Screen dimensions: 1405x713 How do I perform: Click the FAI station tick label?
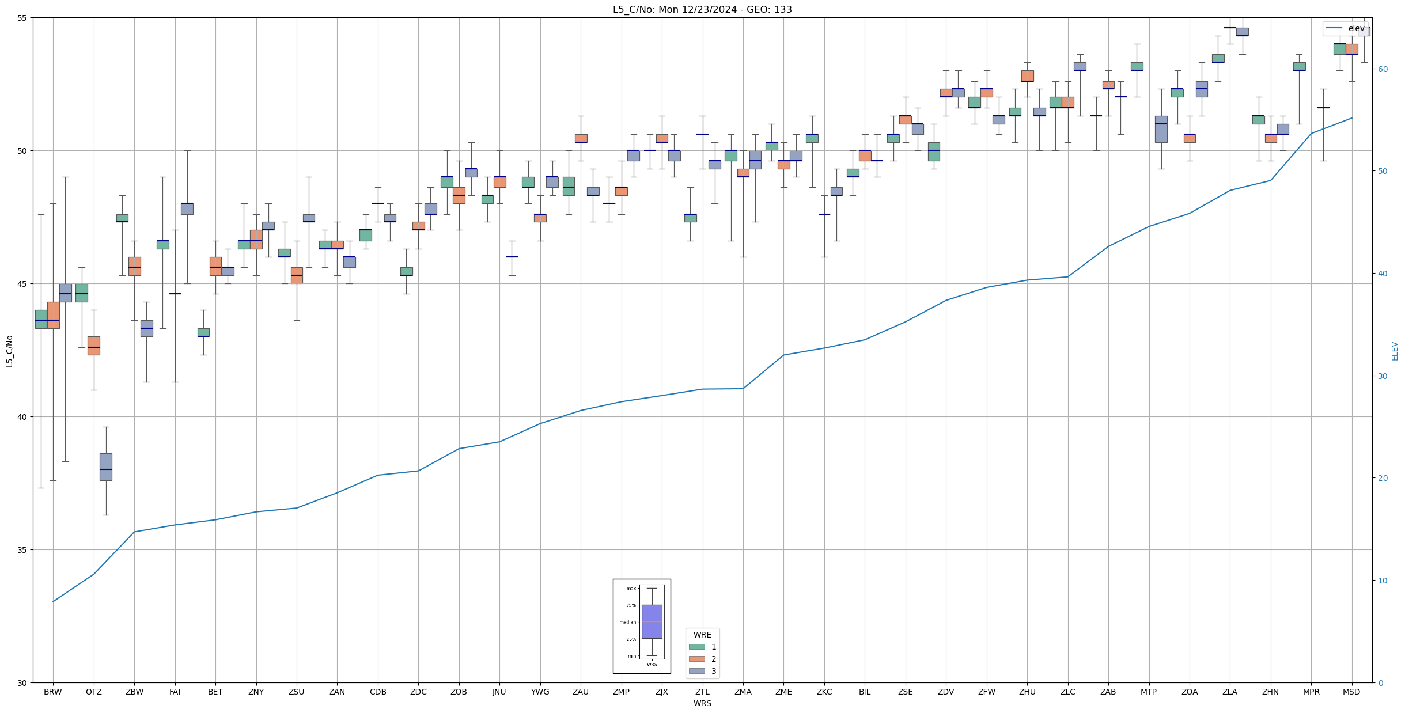pyautogui.click(x=175, y=692)
